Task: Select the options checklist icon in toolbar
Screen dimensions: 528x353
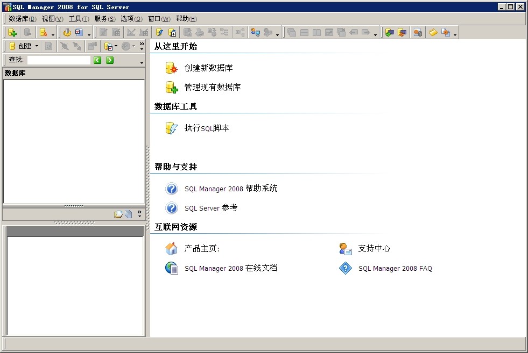Action: click(79, 32)
